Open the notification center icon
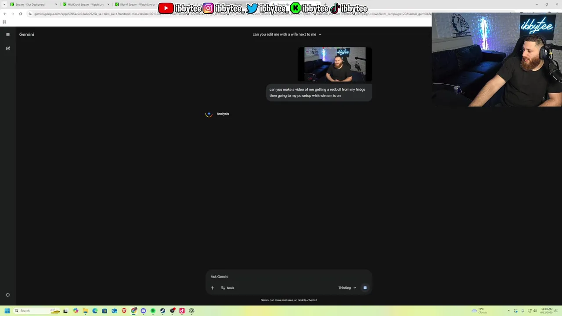The height and width of the screenshot is (316, 562). click(x=556, y=311)
